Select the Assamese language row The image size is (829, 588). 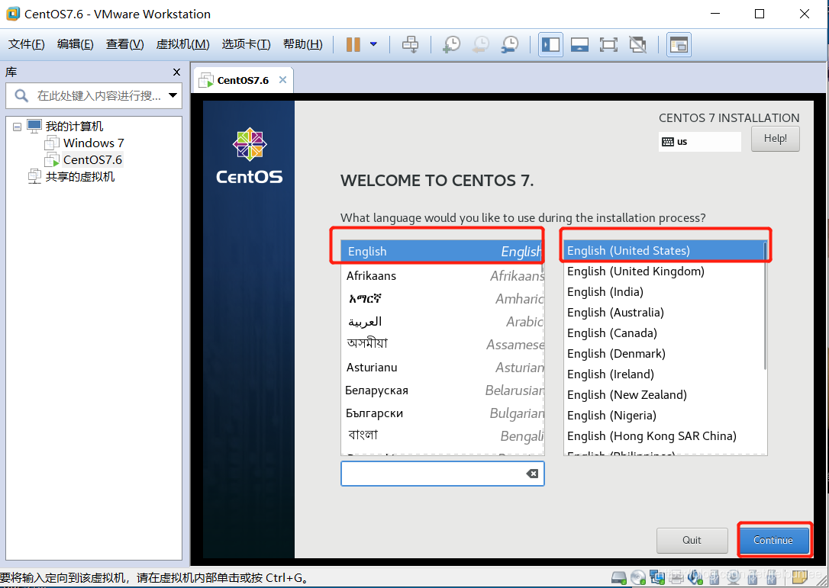click(x=442, y=345)
